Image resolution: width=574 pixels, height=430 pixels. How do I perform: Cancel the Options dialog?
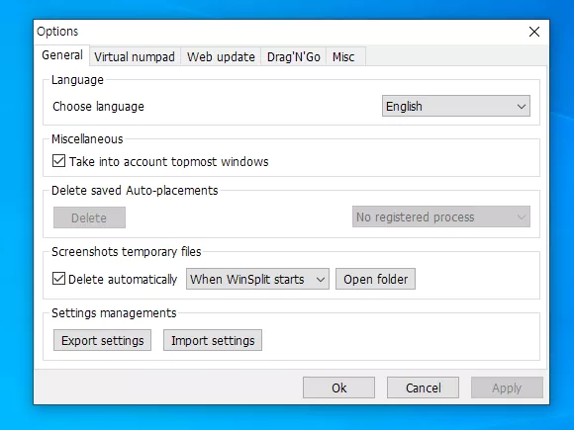coord(424,387)
